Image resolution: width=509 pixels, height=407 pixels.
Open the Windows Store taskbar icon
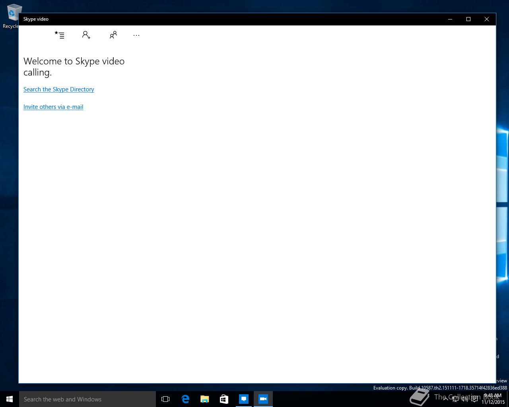(x=224, y=399)
